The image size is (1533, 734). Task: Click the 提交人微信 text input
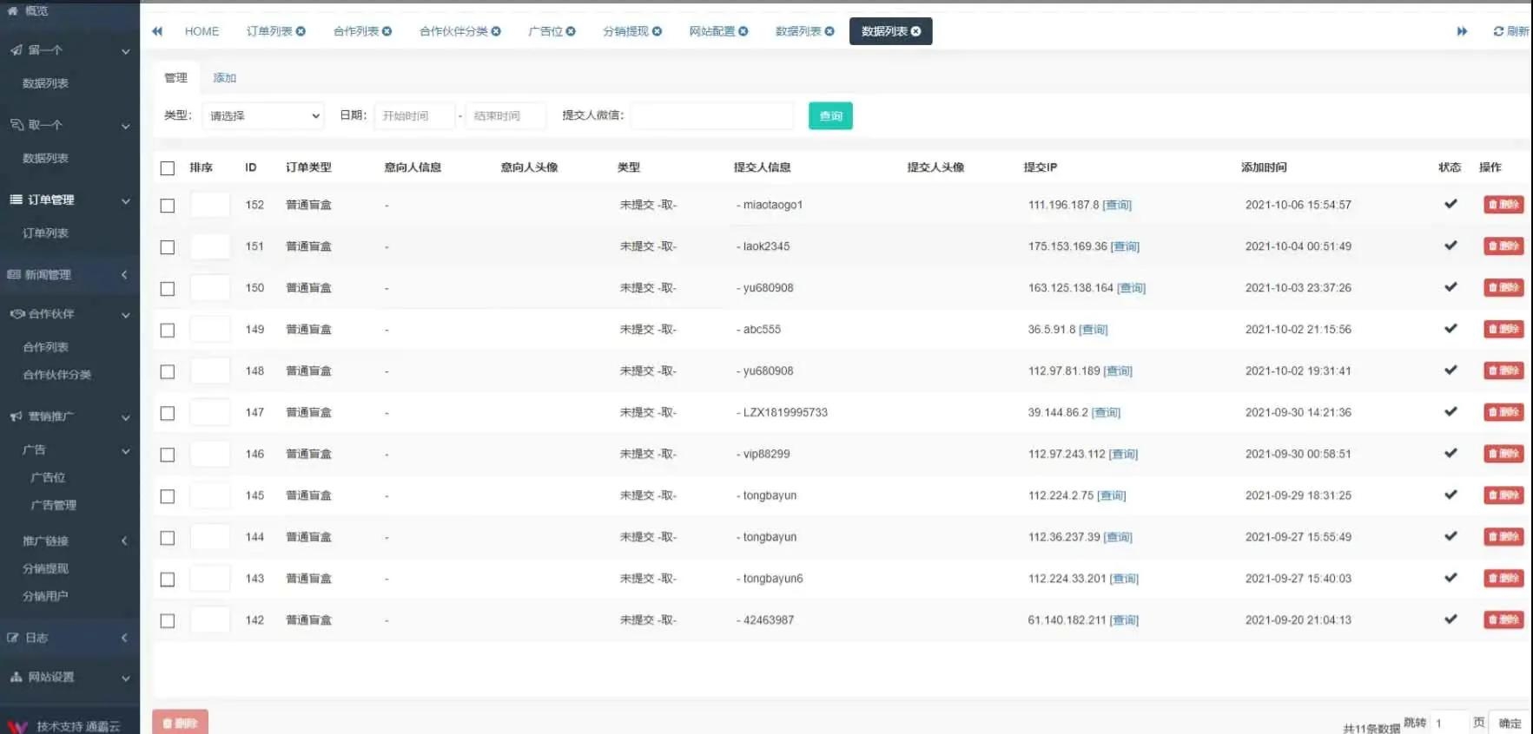(x=711, y=116)
